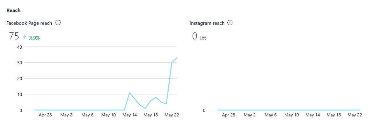Click the Instagram reach total number 0

194,36
